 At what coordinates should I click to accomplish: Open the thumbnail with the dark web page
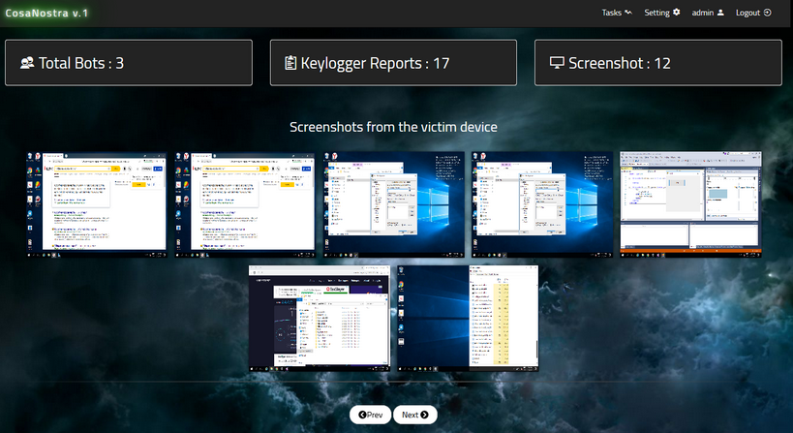320,319
